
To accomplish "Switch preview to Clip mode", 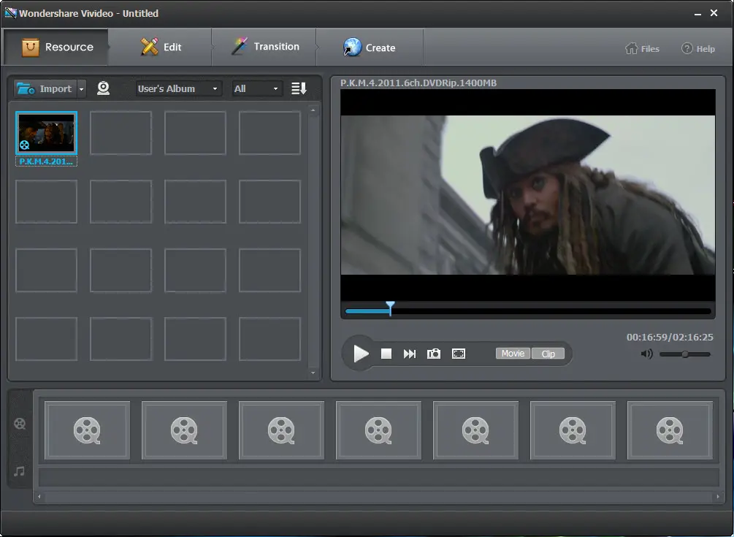I will coord(548,354).
